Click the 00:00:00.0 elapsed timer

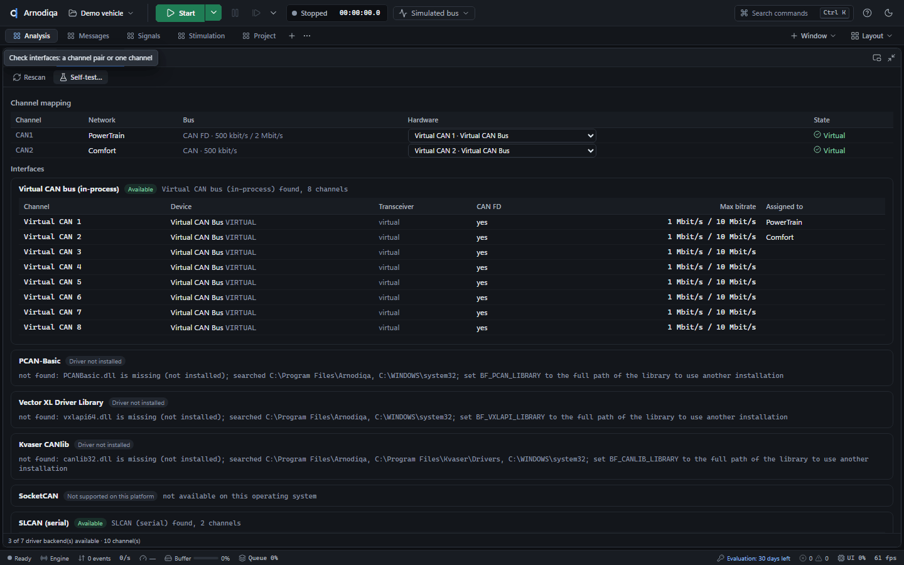(360, 13)
